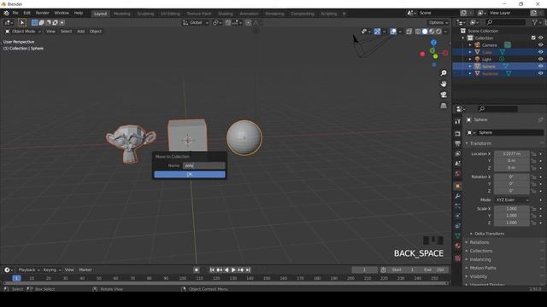Switch to Shading workspace tab
Viewport: 547px width, 307px height.
coord(226,14)
